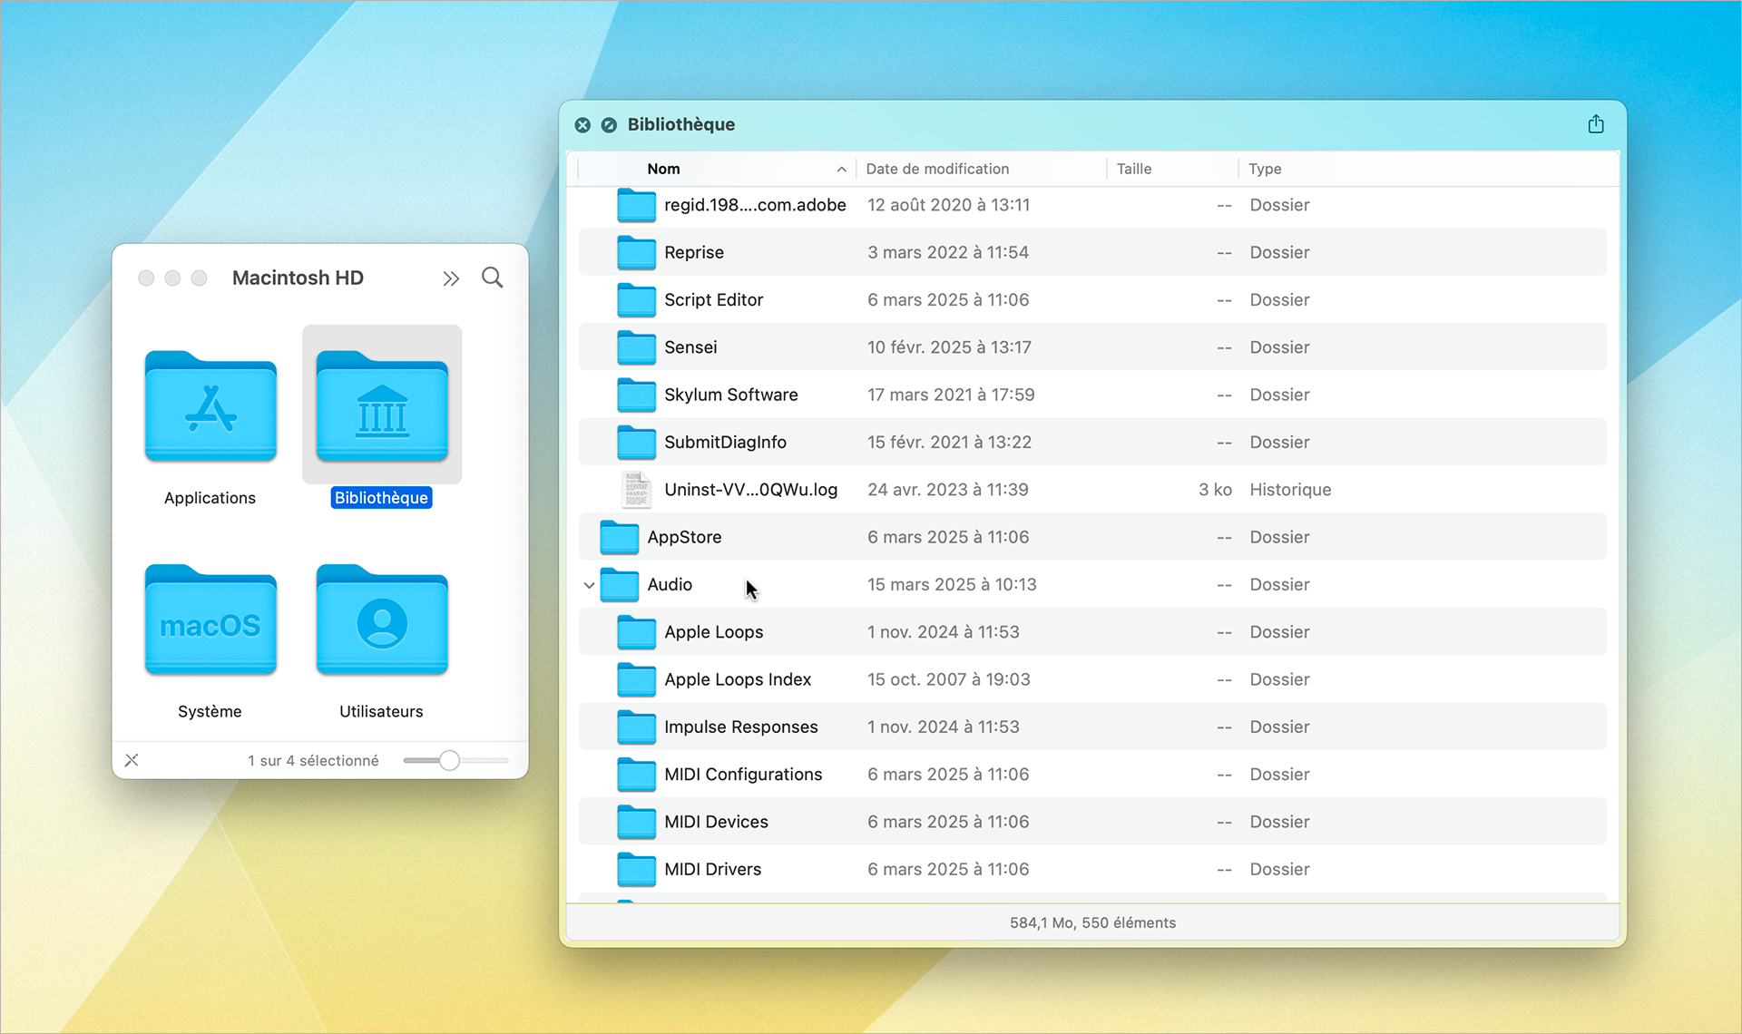Click the Uninst-VV log file icon
Image resolution: width=1742 pixels, height=1034 pixels.
[x=636, y=490]
